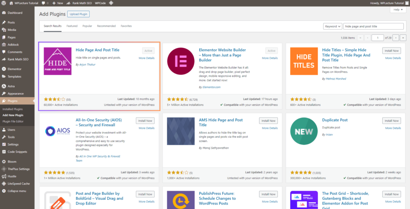Open author link Arjun Thakur

[x=87, y=64]
